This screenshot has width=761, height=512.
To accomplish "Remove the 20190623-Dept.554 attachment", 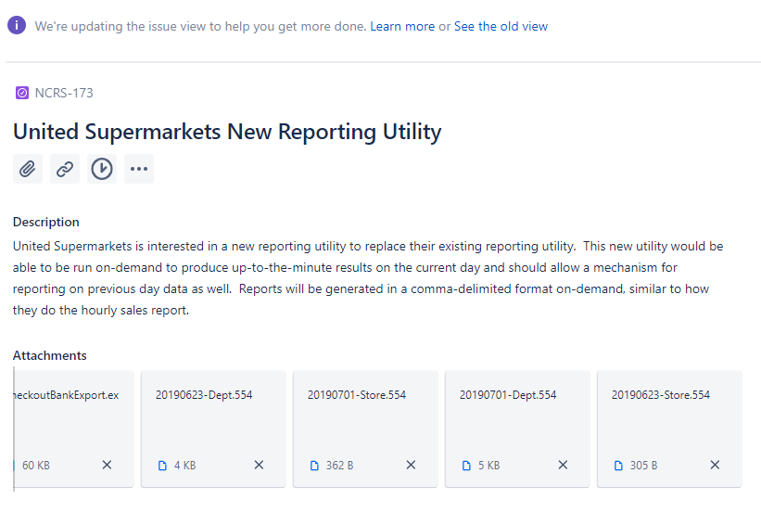I will (259, 465).
